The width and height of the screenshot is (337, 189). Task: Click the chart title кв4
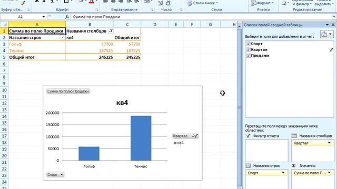coord(122,103)
